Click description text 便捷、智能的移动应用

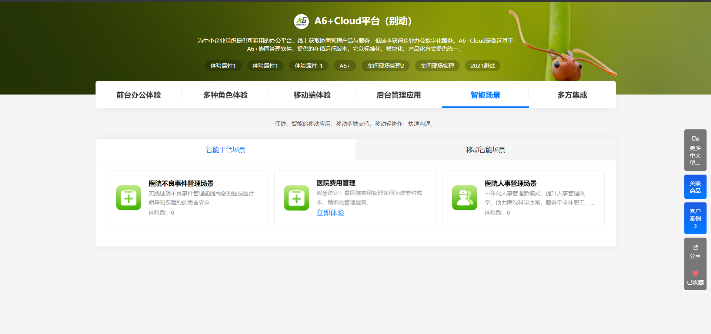355,124
